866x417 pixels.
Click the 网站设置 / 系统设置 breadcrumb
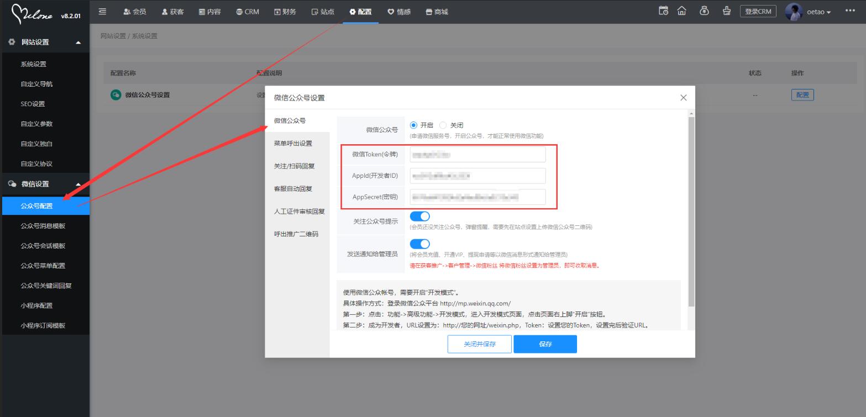coord(129,36)
